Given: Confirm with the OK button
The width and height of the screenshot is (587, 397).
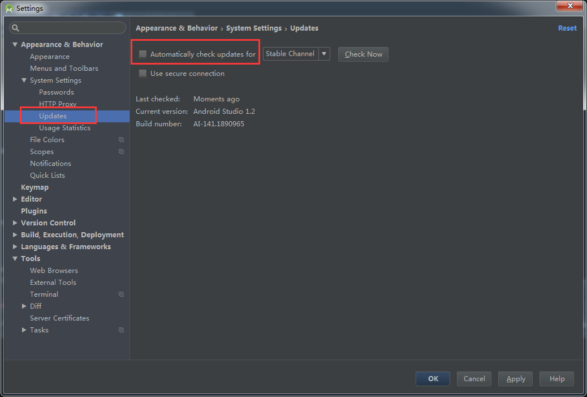Looking at the screenshot, I should pyautogui.click(x=433, y=379).
